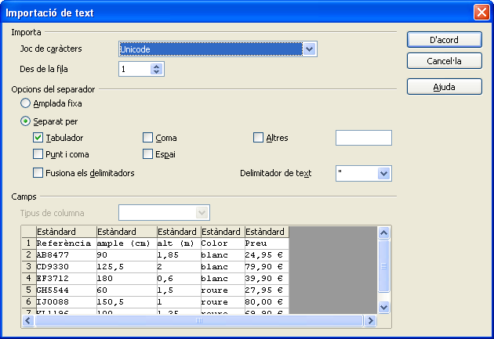Open the Joc de caràcters dropdown
The image size is (494, 339).
(310, 49)
